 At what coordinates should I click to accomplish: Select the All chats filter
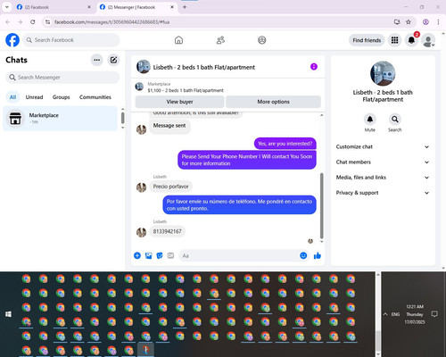pyautogui.click(x=12, y=97)
